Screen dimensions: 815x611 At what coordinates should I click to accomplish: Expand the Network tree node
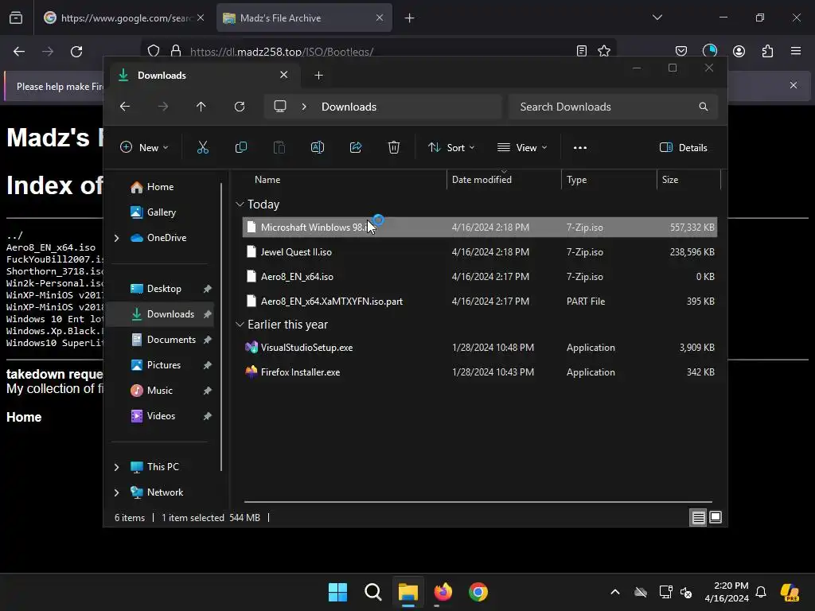pos(116,492)
